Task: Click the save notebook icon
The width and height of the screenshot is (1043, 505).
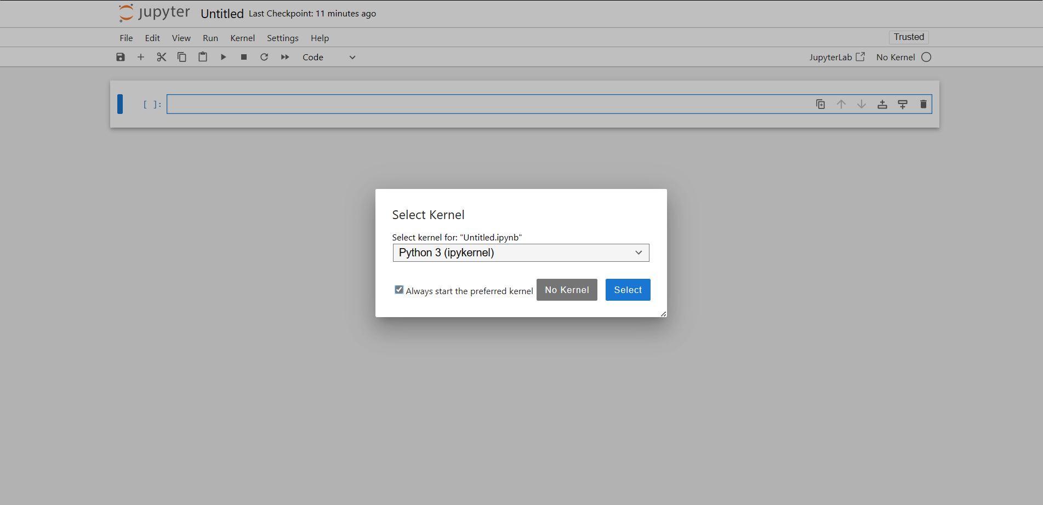Action: coord(121,57)
